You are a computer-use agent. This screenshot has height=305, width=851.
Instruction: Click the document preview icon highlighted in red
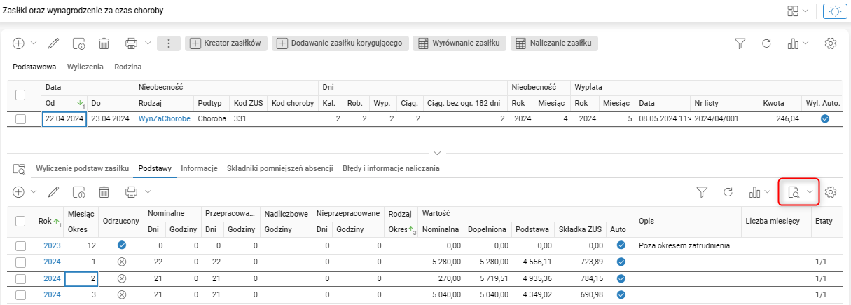(794, 191)
